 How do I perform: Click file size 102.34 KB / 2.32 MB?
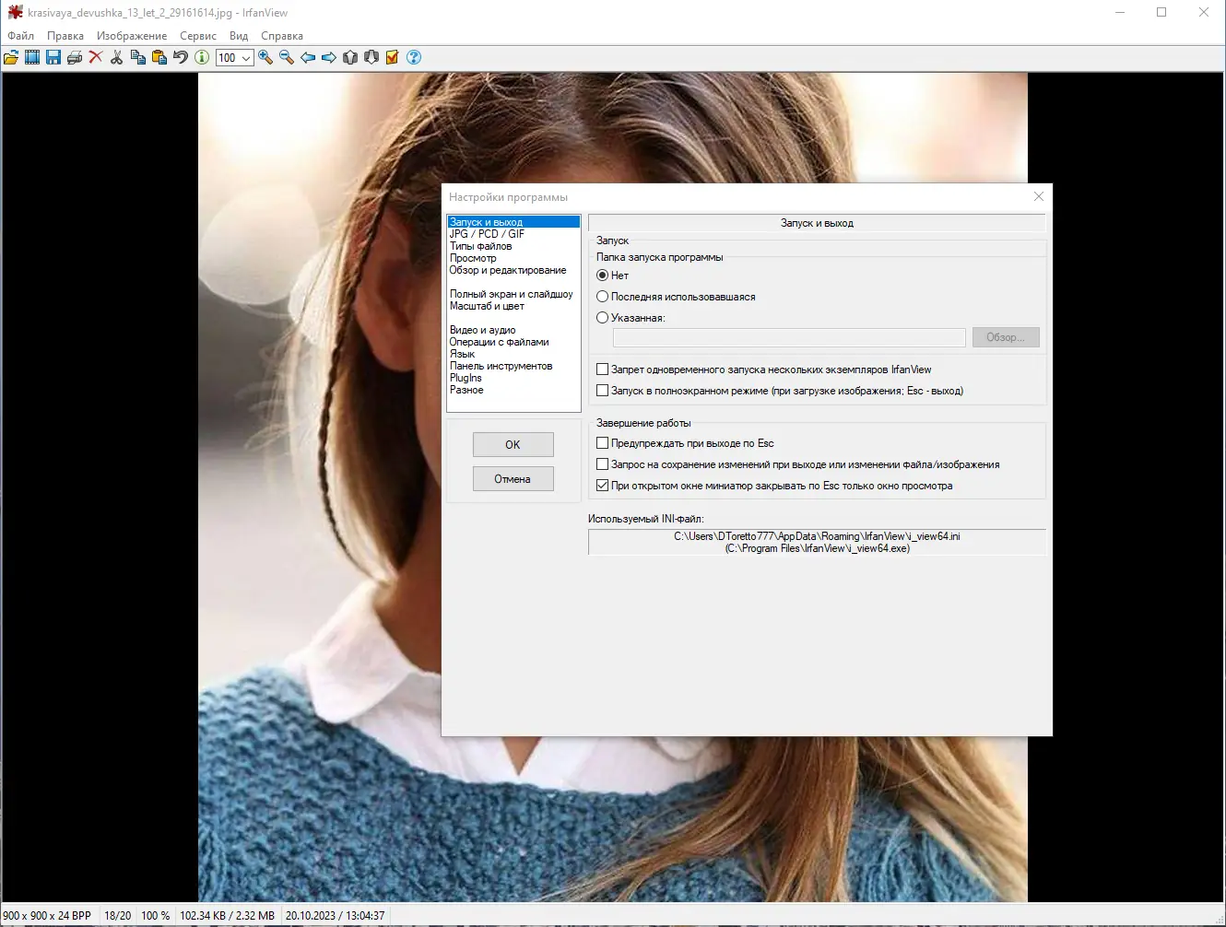coord(228,916)
